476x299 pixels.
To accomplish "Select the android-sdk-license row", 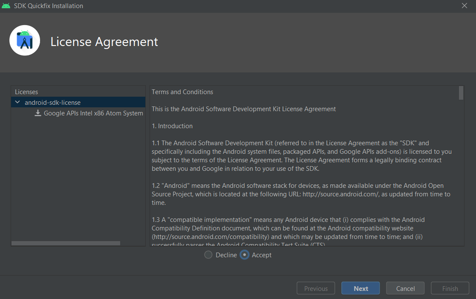I will pyautogui.click(x=78, y=102).
